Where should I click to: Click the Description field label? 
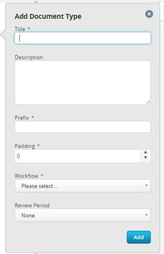(x=29, y=57)
